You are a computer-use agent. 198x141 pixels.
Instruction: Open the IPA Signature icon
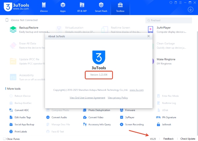point(158,117)
